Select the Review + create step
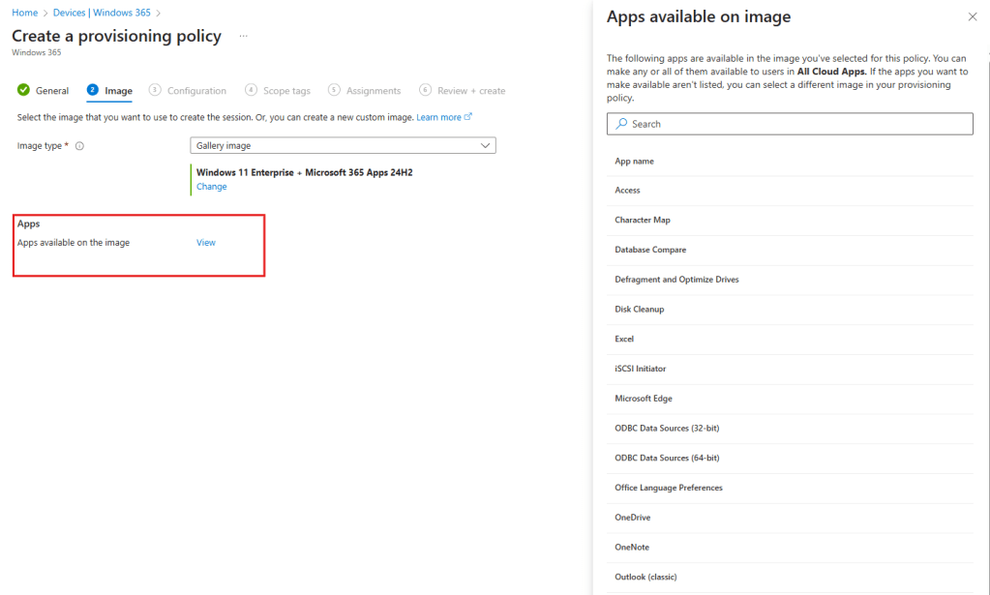The height and width of the screenshot is (595, 990). point(470,91)
